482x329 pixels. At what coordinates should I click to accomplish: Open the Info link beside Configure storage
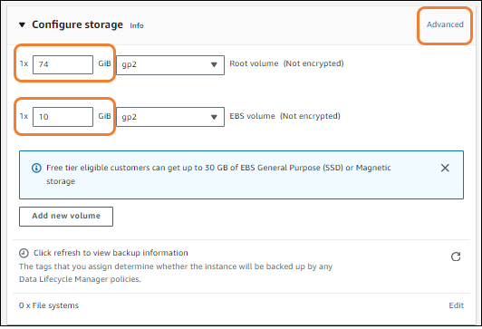point(137,25)
